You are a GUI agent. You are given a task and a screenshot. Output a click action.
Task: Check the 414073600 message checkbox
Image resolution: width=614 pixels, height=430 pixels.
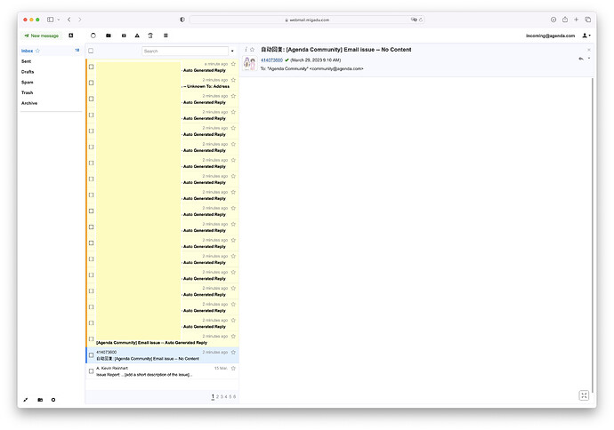tap(92, 355)
